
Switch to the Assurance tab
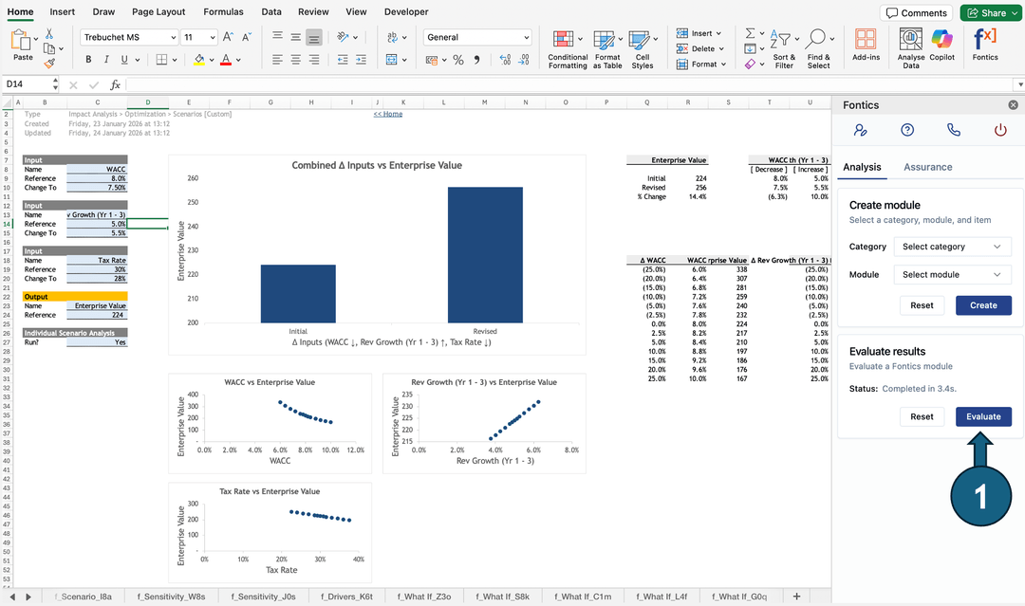pyautogui.click(x=927, y=167)
